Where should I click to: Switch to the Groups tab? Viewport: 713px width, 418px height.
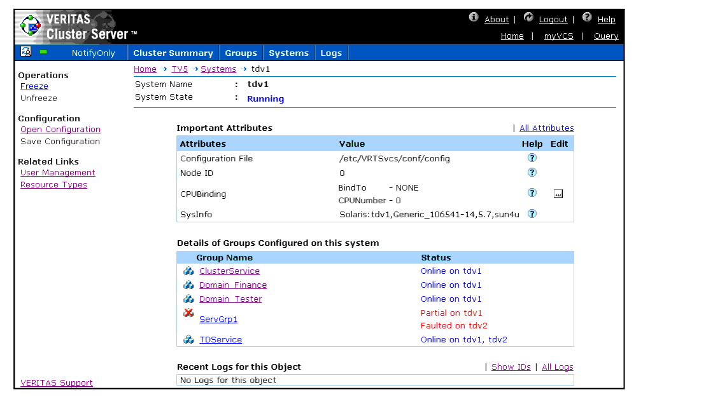pyautogui.click(x=241, y=53)
